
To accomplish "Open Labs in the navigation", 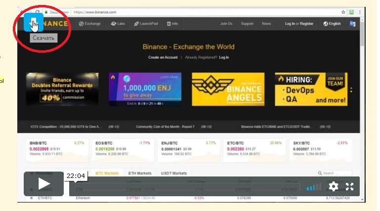I will (118, 24).
